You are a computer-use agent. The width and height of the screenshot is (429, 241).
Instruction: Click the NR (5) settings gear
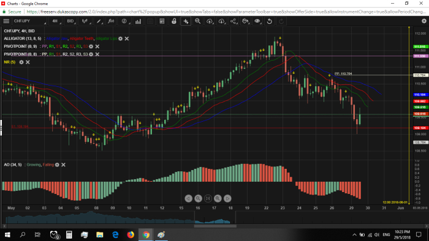pyautogui.click(x=21, y=62)
